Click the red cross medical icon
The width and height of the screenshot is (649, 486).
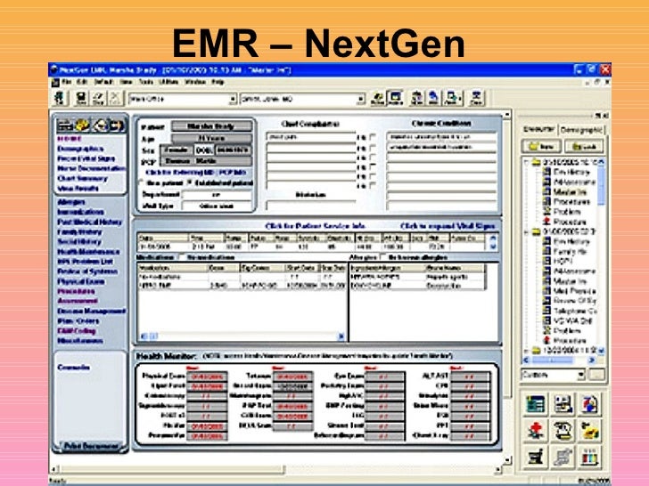click(x=535, y=431)
